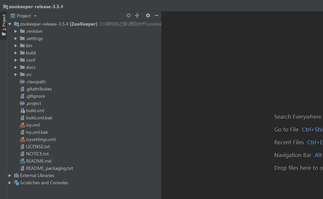Click the Markdown icon of README.md

coord(22,161)
